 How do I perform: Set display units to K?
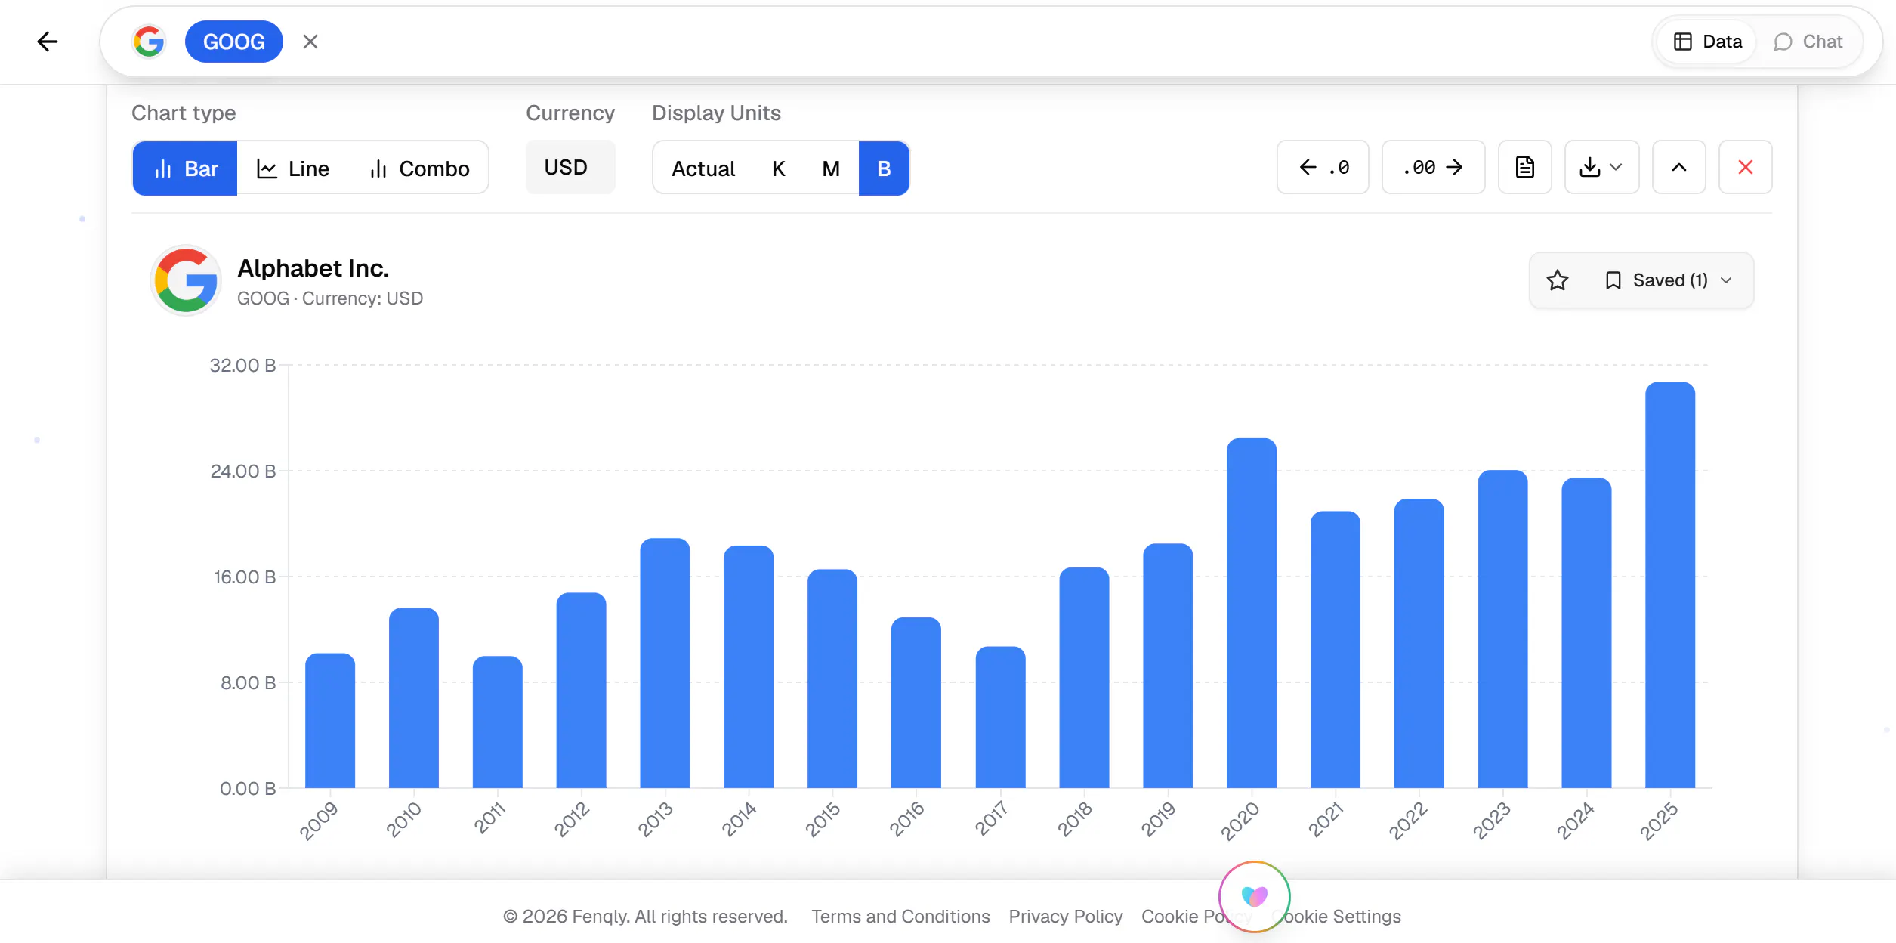(779, 168)
